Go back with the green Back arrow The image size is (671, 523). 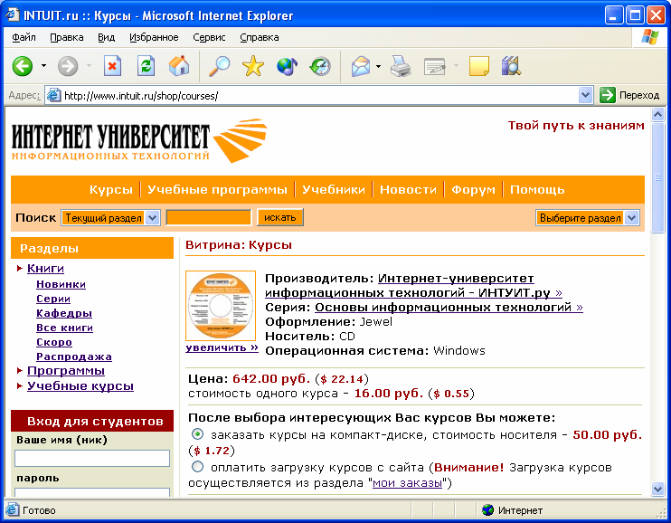point(23,66)
